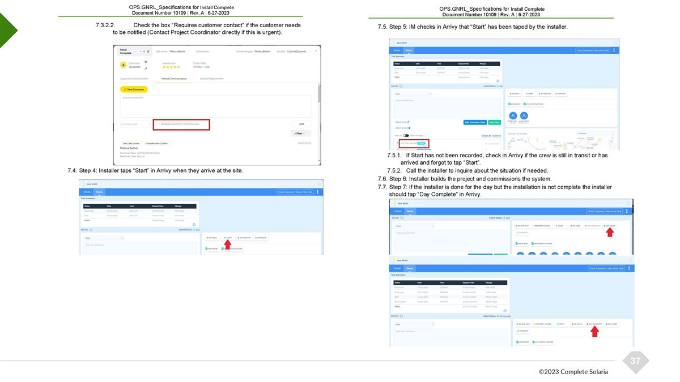Click the five-star Satisfaction rating
Viewport: 680px width, 382px height.
pos(171,67)
